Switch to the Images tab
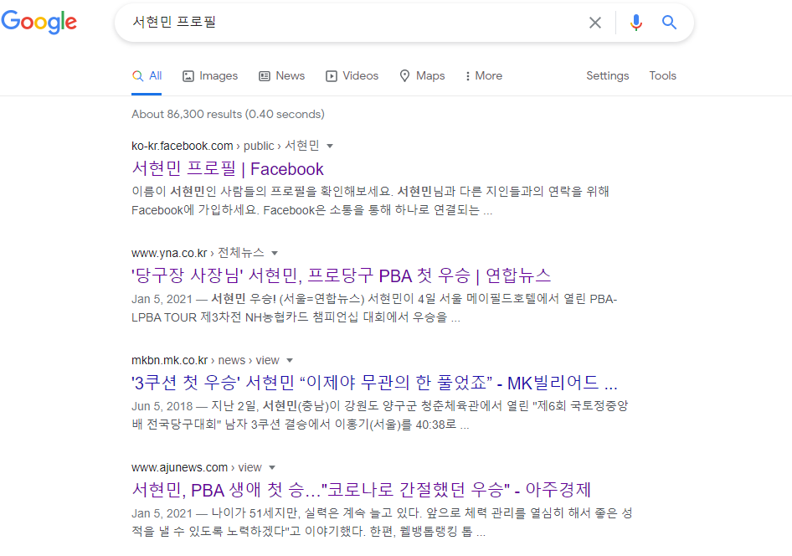 (x=210, y=75)
